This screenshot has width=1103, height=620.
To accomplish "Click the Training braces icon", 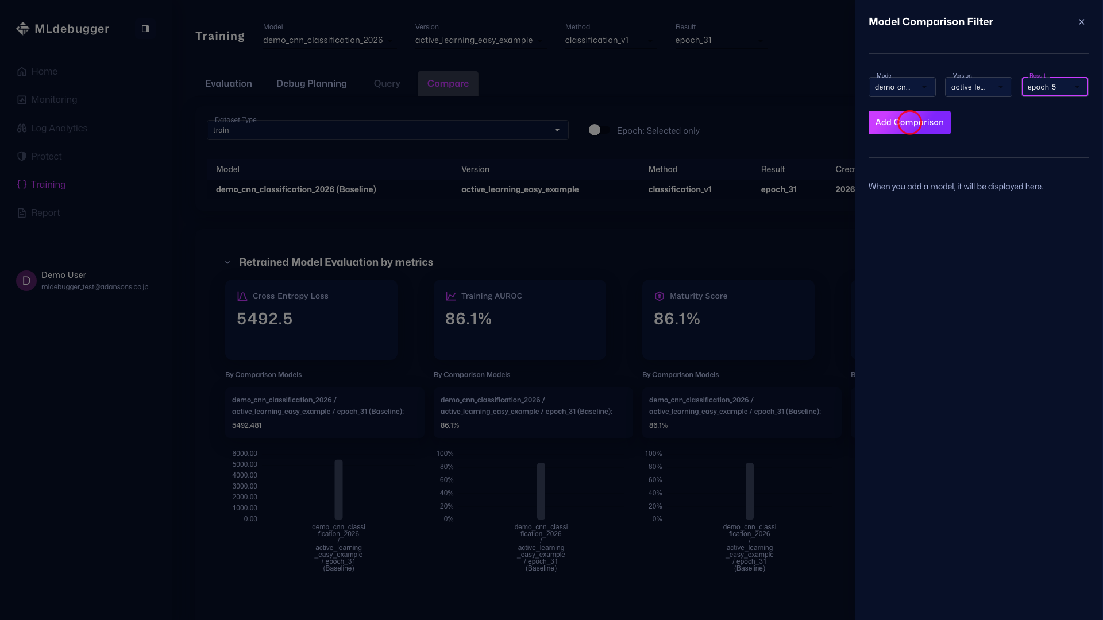I will (x=22, y=185).
